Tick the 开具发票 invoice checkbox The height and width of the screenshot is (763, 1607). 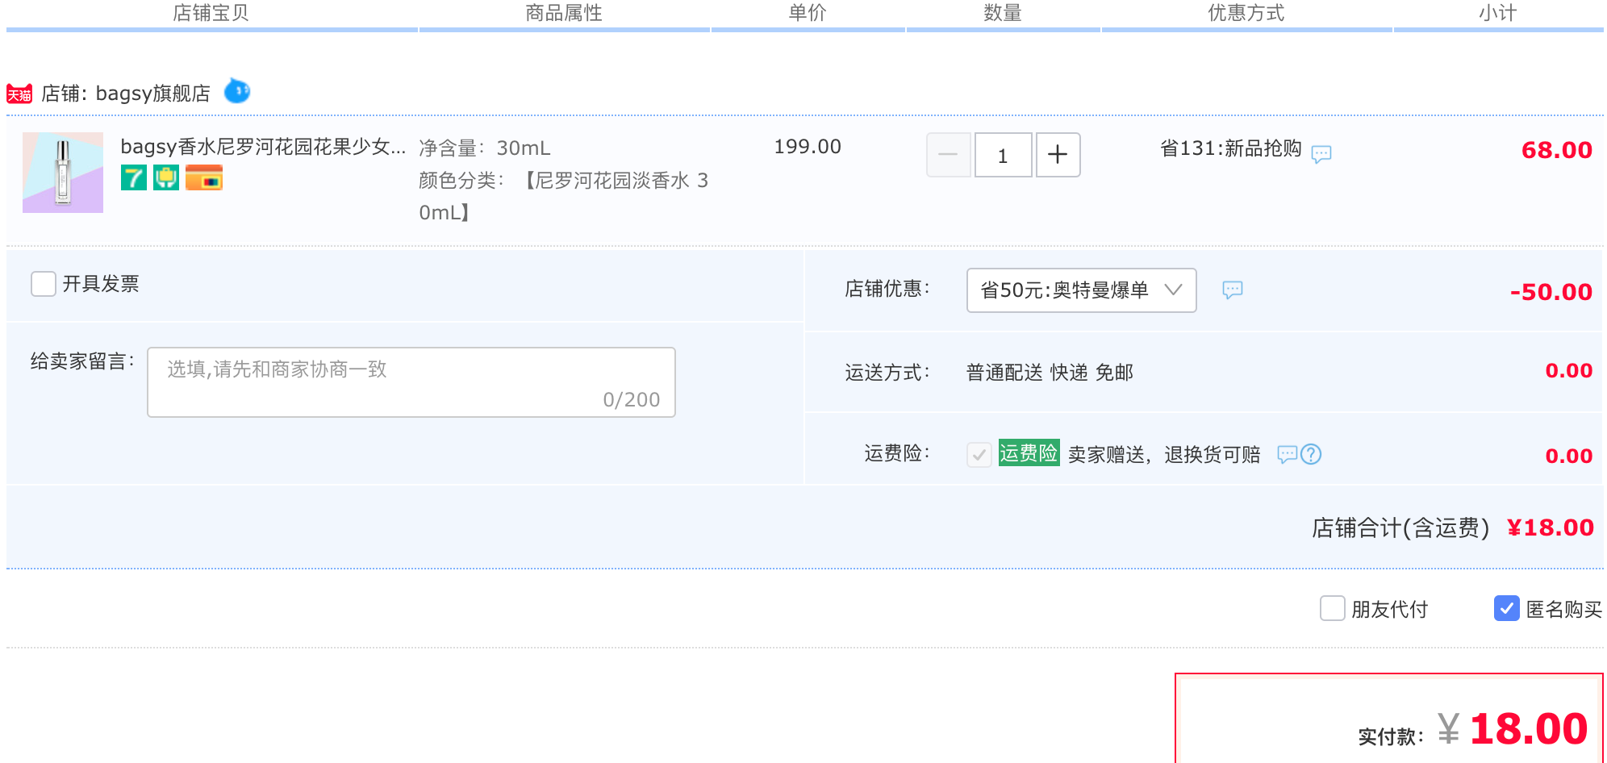tap(44, 284)
